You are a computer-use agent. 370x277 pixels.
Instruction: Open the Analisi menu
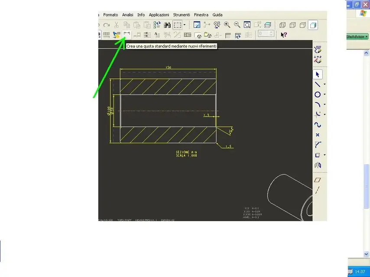[x=128, y=15]
